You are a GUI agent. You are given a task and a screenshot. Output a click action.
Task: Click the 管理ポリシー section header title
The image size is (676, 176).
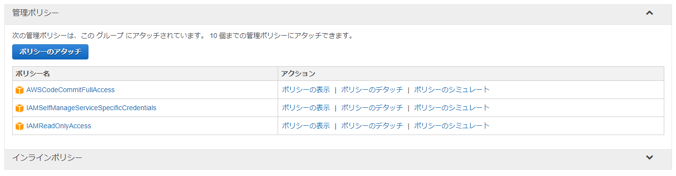(36, 13)
